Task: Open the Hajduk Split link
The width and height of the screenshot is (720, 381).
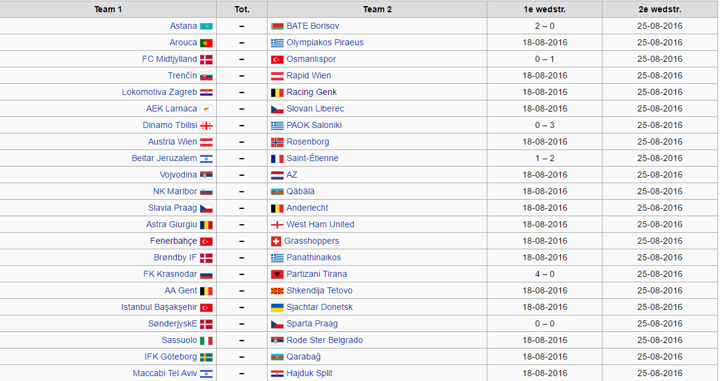Action: coord(310,374)
